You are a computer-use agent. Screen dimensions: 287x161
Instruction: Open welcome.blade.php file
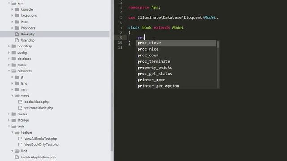pos(39,108)
